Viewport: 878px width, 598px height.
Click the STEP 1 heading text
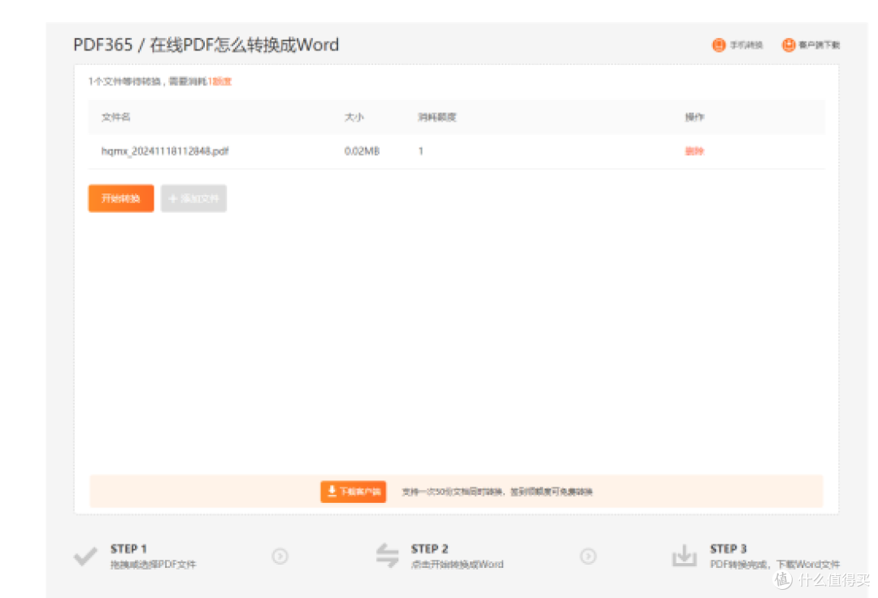[x=128, y=548]
